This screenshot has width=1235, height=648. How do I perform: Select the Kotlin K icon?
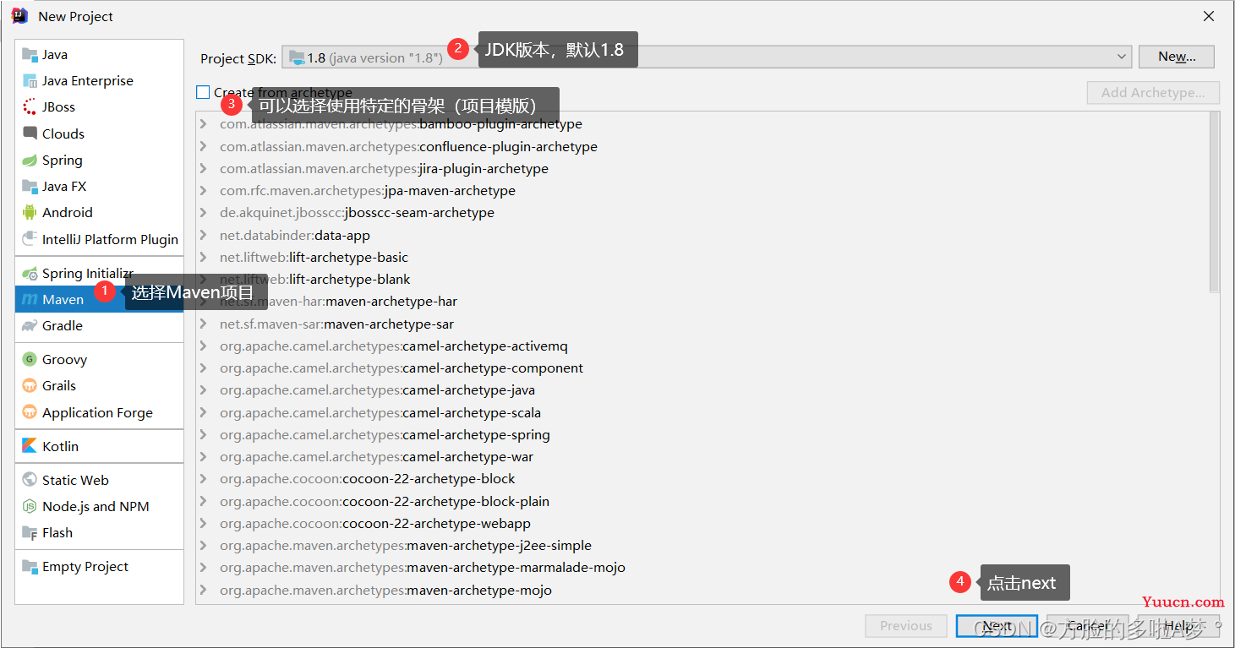[x=30, y=446]
